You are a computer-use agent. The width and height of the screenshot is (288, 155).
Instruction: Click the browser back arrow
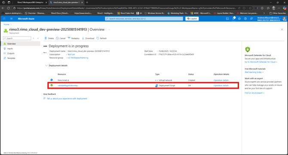coord(3,8)
